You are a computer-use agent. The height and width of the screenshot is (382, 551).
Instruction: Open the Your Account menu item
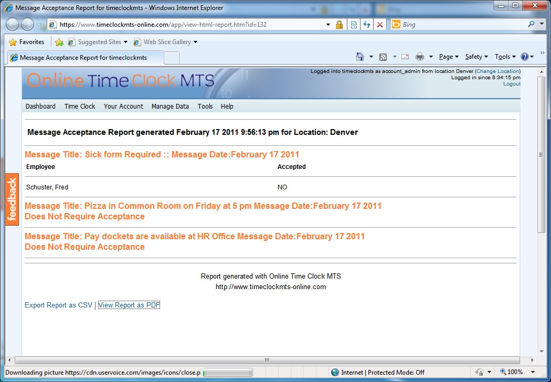[x=123, y=106]
